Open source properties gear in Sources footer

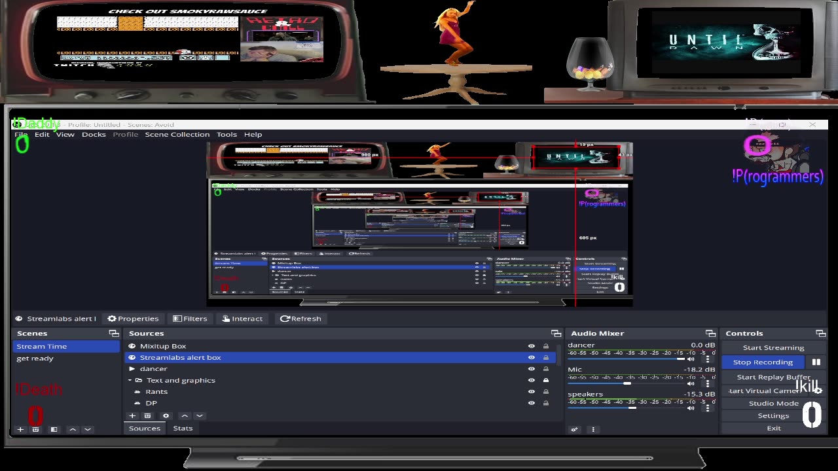[x=166, y=415]
